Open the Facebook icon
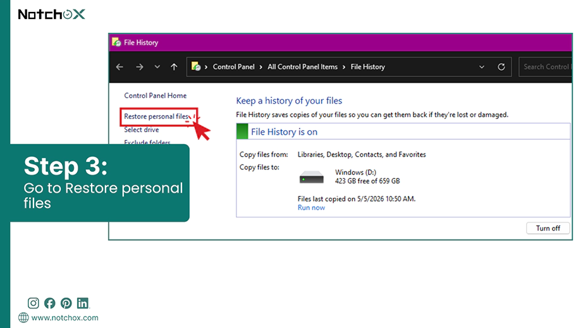The image size is (583, 328). pos(49,303)
